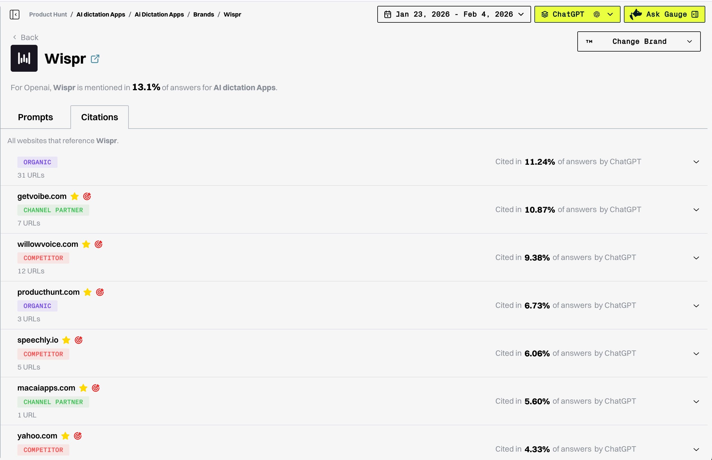712x460 pixels.
Task: Open Brands in the breadcrumb
Action: point(203,14)
